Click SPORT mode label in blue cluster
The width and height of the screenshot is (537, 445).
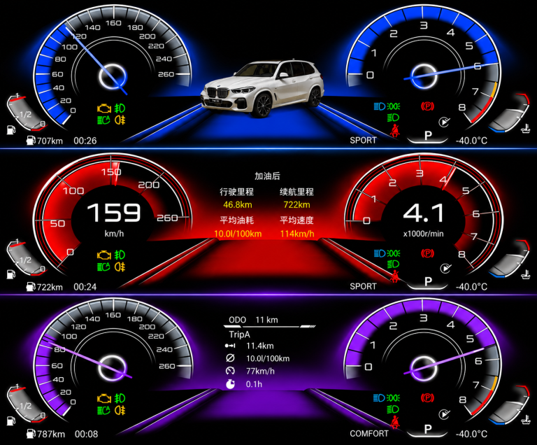coord(363,140)
